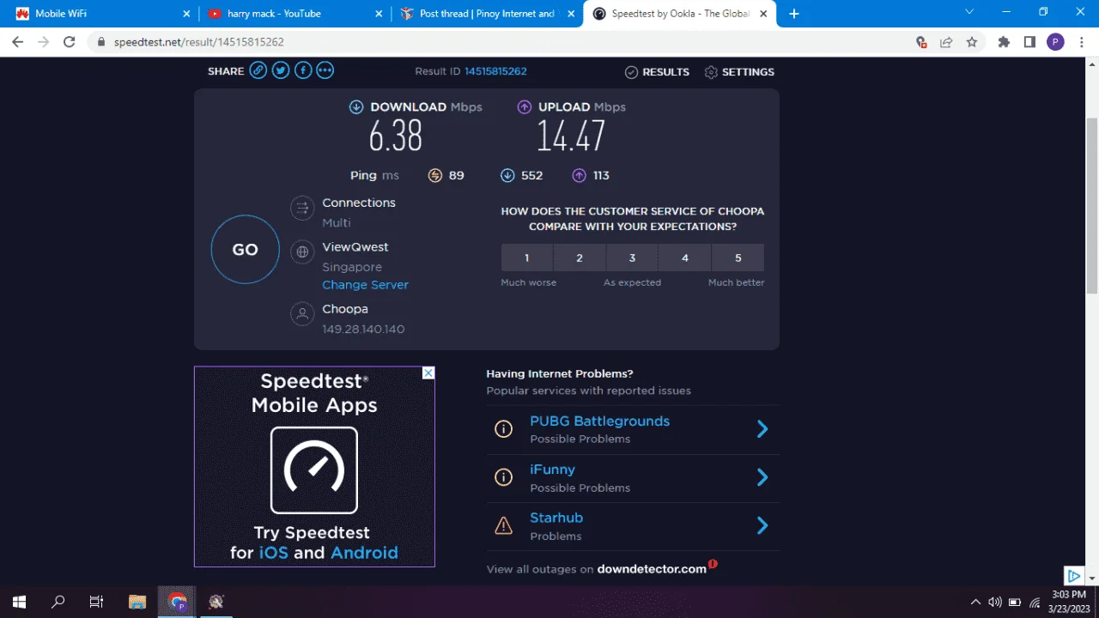
Task: Open the RESULTS page
Action: coord(657,72)
